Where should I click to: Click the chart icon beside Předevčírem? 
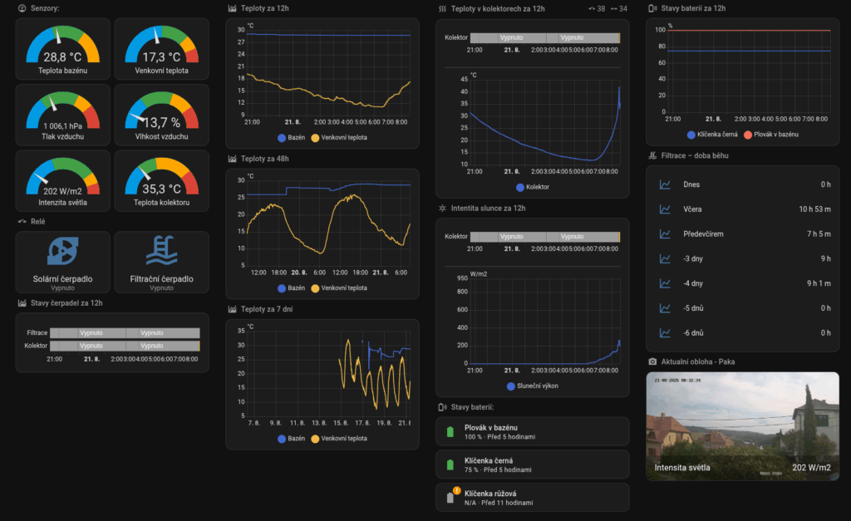[665, 234]
